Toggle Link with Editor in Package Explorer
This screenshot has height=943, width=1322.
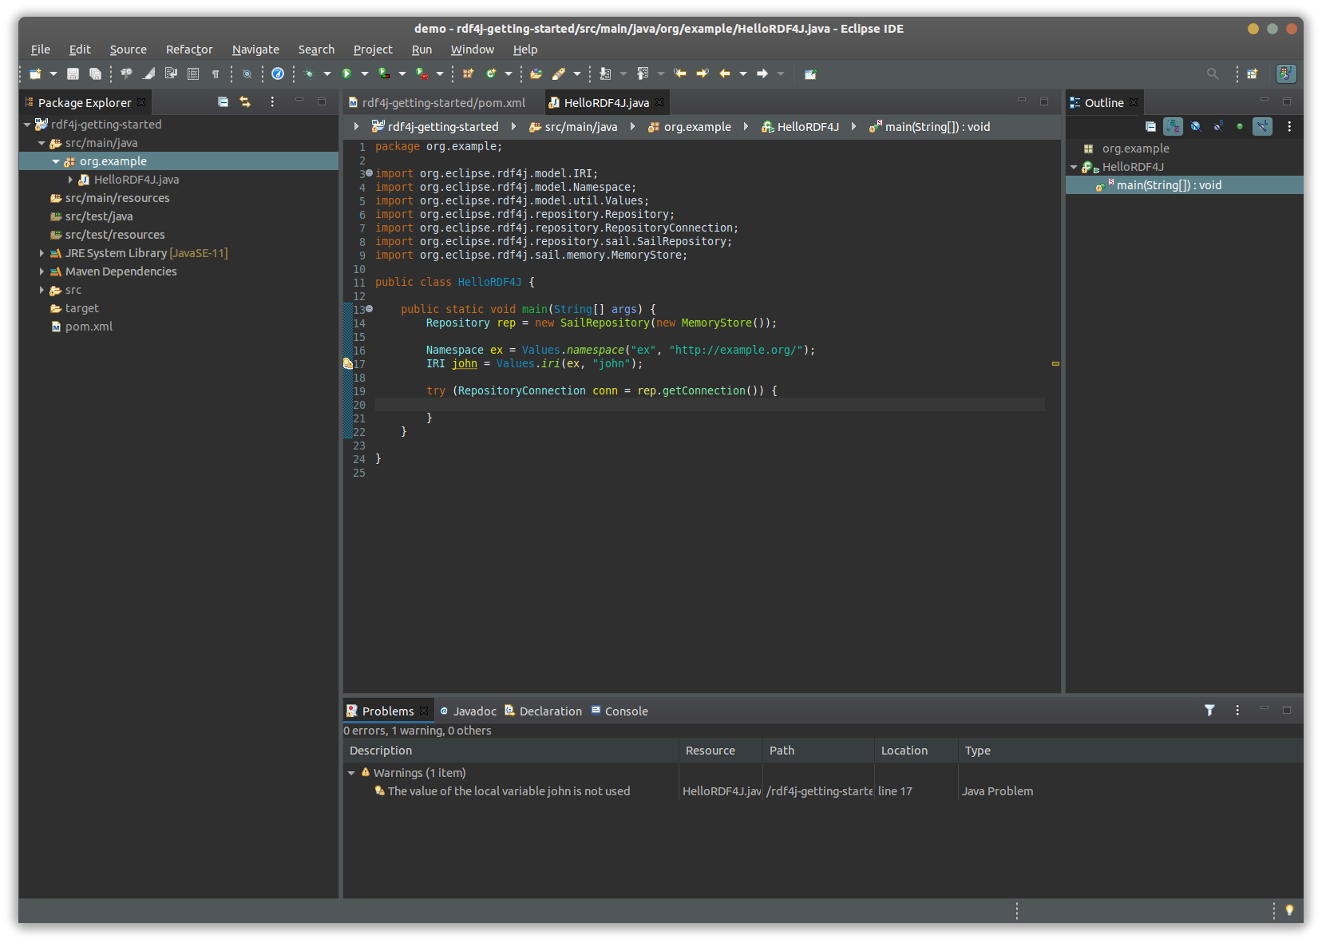point(245,102)
